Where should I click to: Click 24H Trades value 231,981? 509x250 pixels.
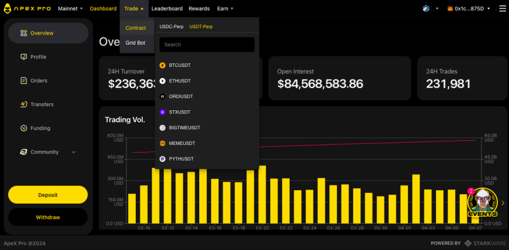pyautogui.click(x=448, y=84)
